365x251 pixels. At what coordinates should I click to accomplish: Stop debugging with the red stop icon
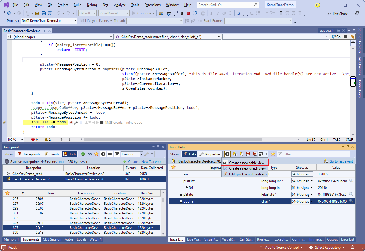point(188,13)
